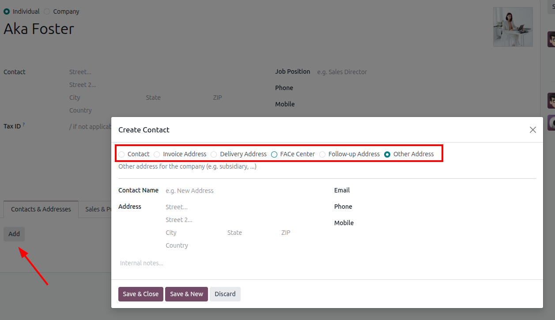
Task: Open the State dropdown in the dialog
Action: 247,233
